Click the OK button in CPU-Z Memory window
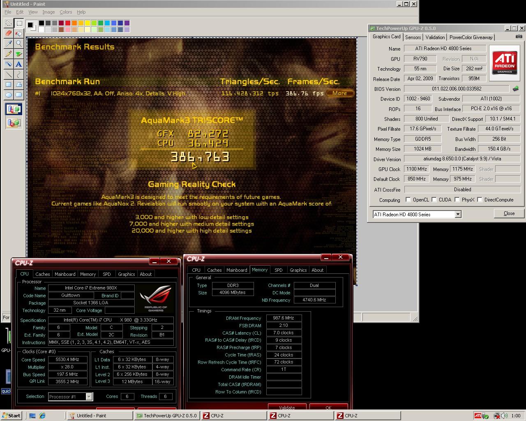This screenshot has width=526, height=421. [328, 407]
